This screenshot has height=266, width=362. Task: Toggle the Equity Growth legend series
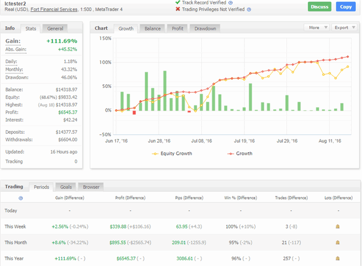click(x=172, y=154)
